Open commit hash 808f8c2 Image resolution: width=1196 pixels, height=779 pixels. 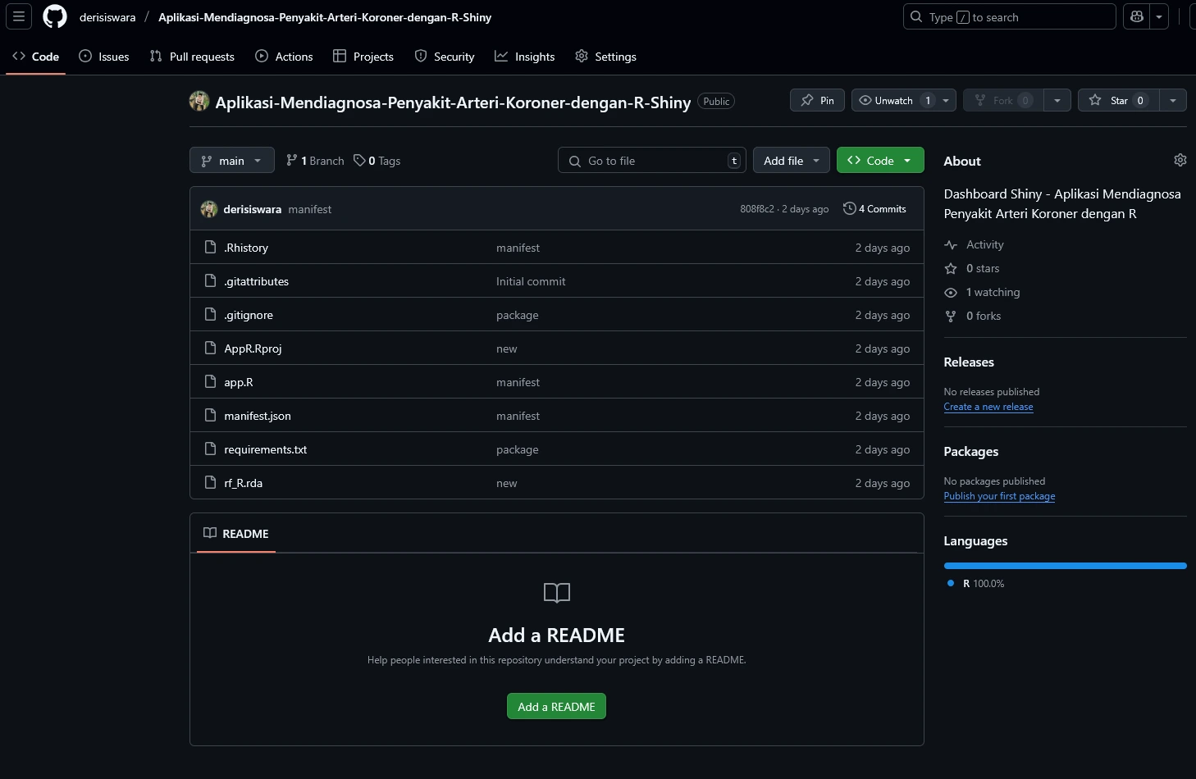coord(756,209)
